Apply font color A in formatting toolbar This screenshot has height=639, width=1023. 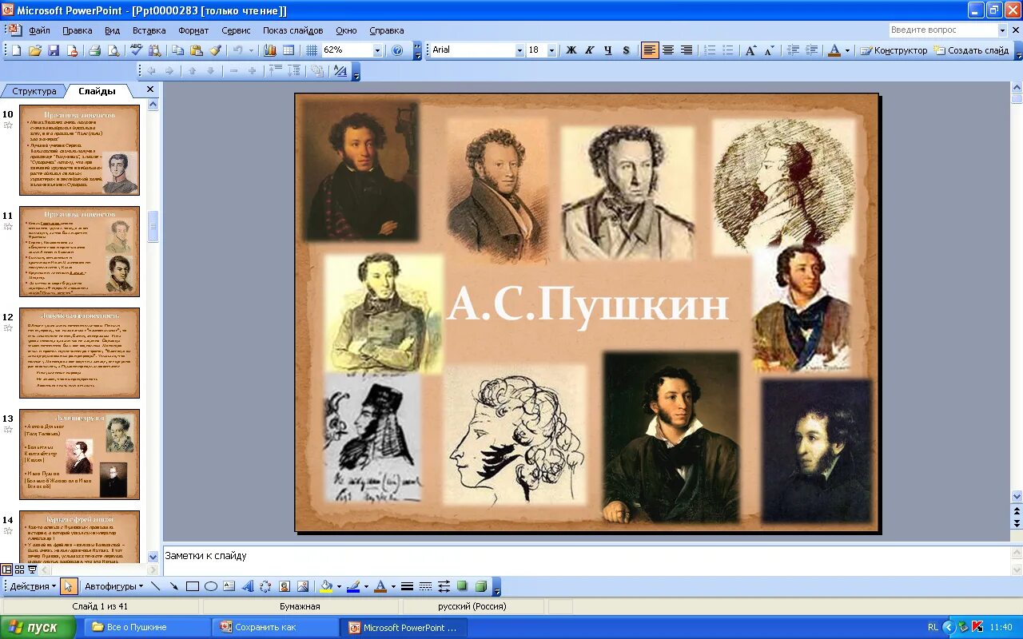pos(834,50)
